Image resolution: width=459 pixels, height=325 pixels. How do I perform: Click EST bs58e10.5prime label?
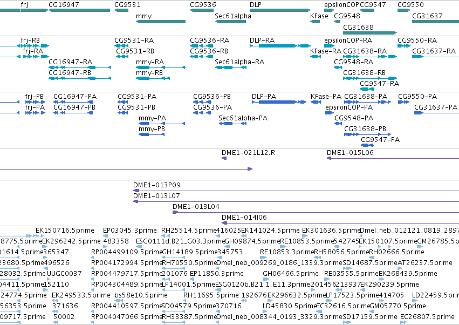pos(141,295)
